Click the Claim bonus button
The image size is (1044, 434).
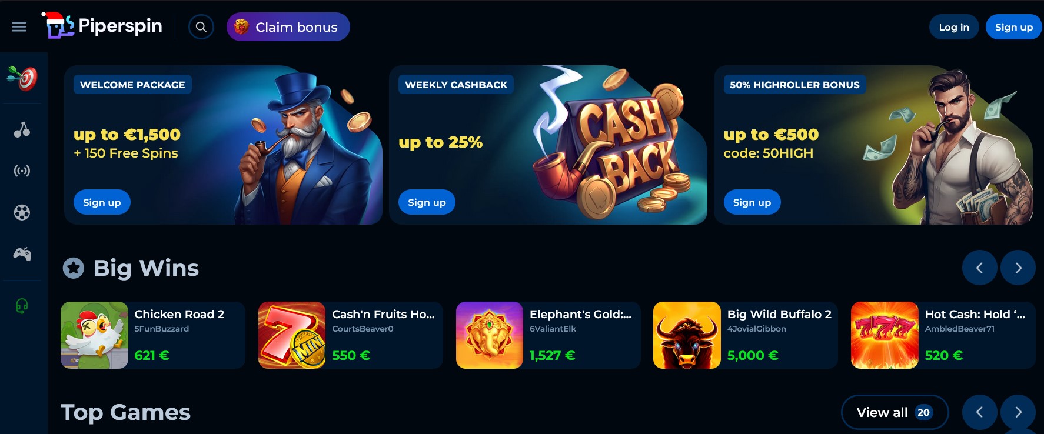click(288, 27)
